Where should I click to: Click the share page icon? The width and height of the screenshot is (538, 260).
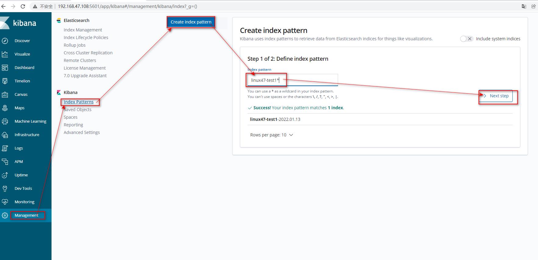pos(533,6)
